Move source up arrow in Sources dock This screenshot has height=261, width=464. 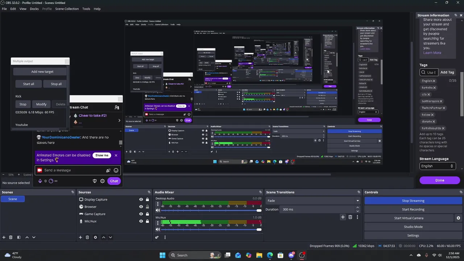pos(103,237)
